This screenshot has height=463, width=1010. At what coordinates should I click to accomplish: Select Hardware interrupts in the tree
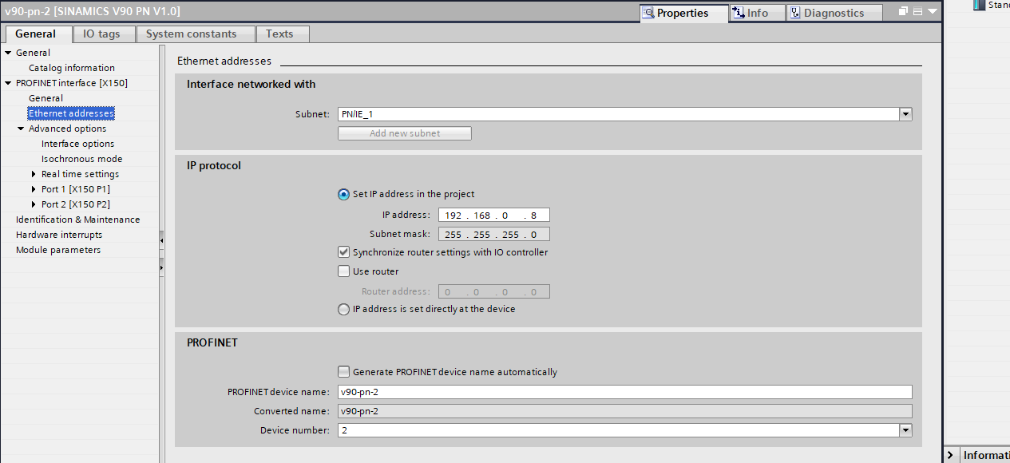click(x=59, y=235)
